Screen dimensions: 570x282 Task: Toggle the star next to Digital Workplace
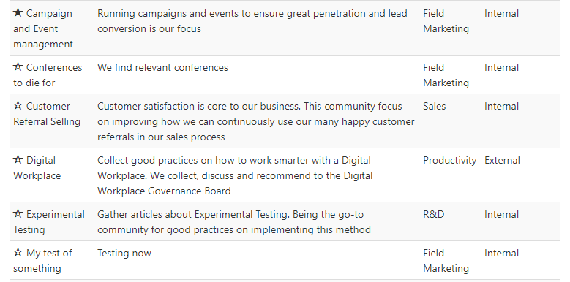point(18,160)
